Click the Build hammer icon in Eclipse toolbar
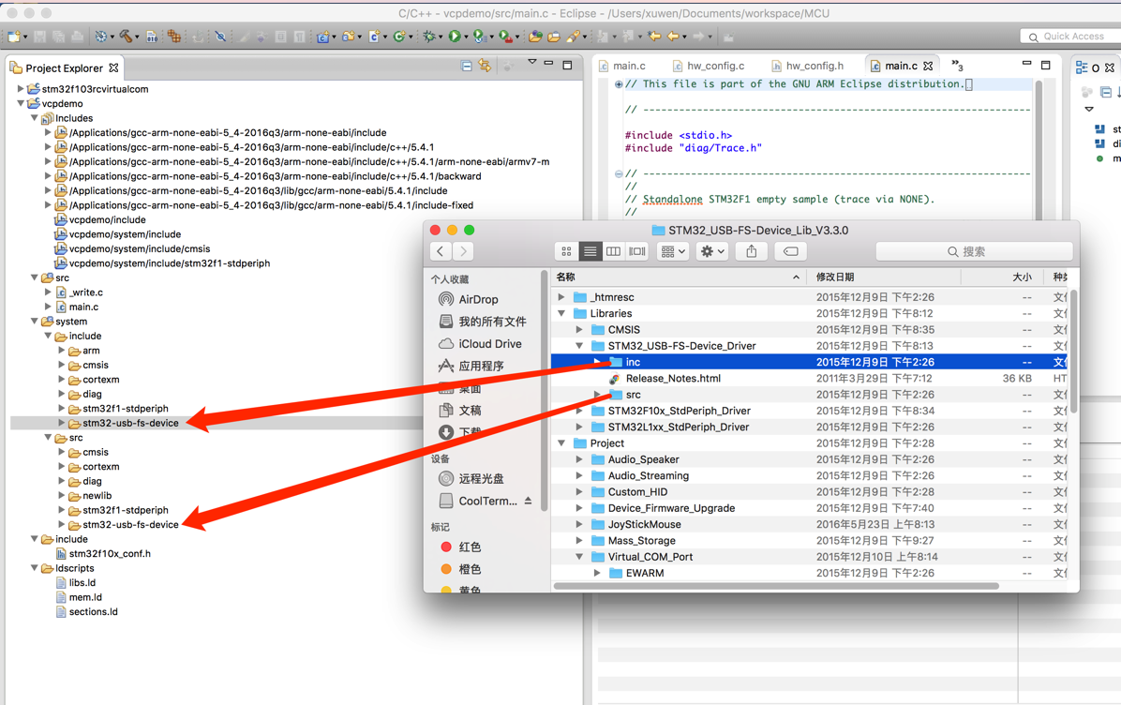Viewport: 1121px width, 705px height. (125, 36)
